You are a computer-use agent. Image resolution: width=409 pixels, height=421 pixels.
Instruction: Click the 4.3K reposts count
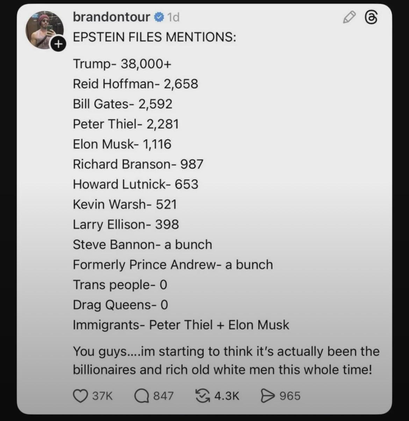[x=227, y=396]
